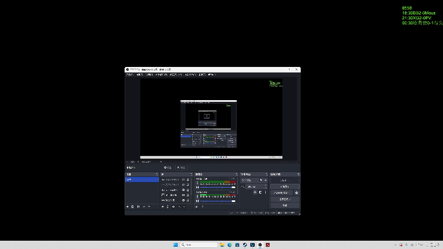The height and width of the screenshot is (249, 443).
Task: Open Microsoft Edge from the taskbar
Action: 230,245
